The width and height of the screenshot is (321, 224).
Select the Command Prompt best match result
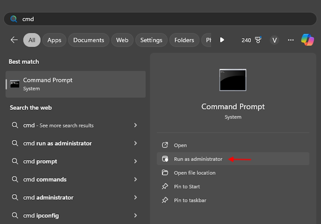(x=75, y=84)
